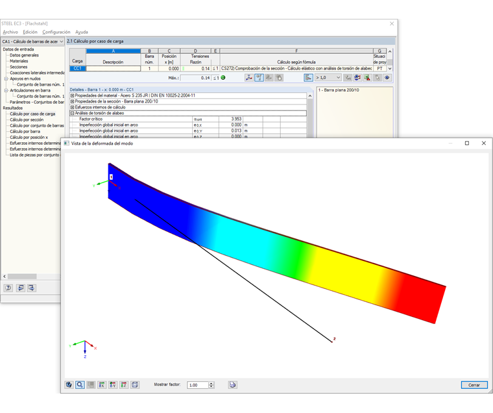Click the Cerrar button

[x=474, y=385]
